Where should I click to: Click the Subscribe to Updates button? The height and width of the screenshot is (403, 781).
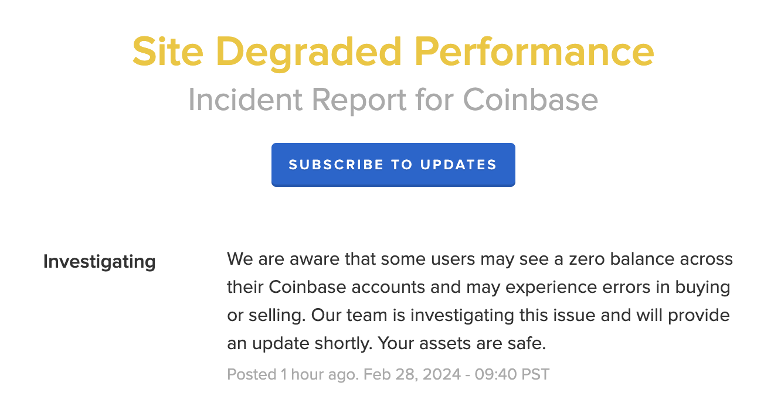(393, 165)
